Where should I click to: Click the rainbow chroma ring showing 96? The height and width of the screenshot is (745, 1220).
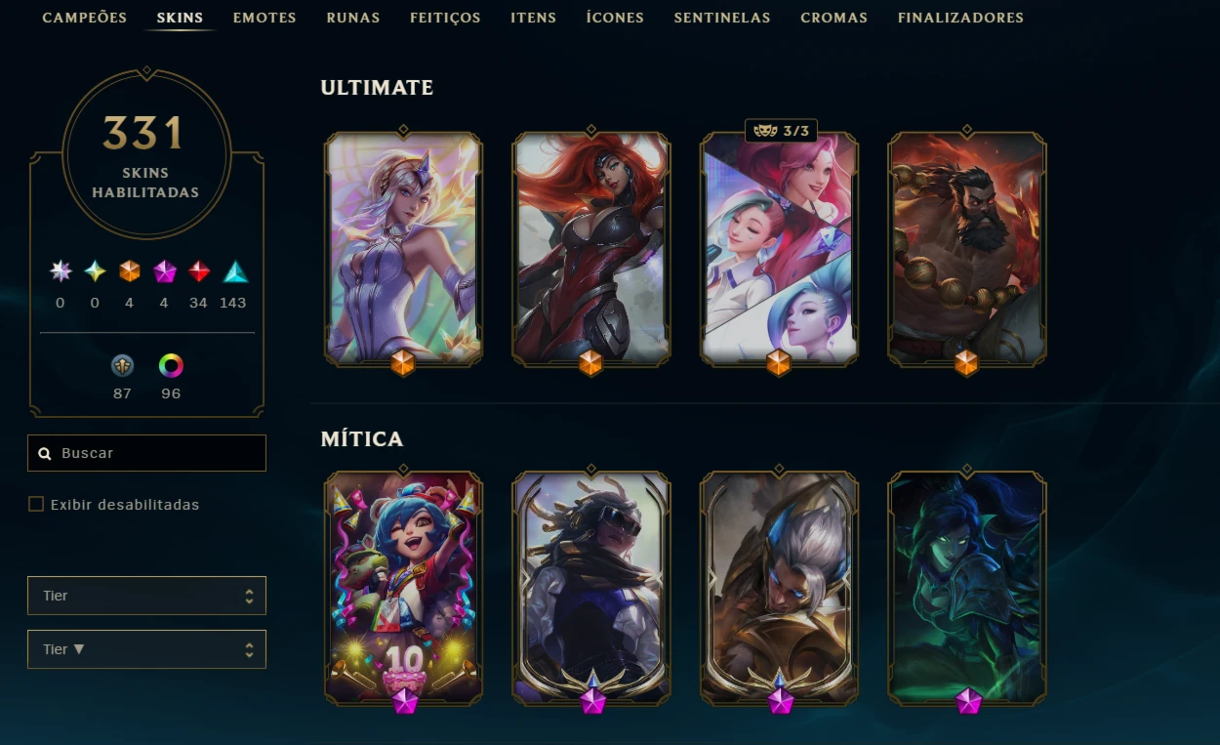172,366
